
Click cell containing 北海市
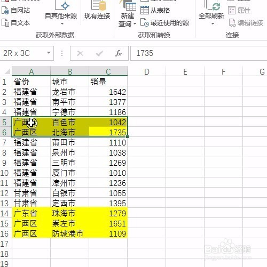[70, 132]
